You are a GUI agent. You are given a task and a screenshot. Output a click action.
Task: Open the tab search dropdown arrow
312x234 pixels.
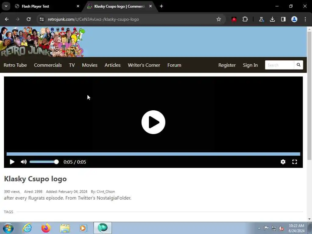tap(6, 6)
